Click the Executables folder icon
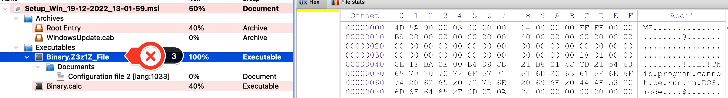Screen dimensions: 728x98 pyautogui.click(x=28, y=48)
